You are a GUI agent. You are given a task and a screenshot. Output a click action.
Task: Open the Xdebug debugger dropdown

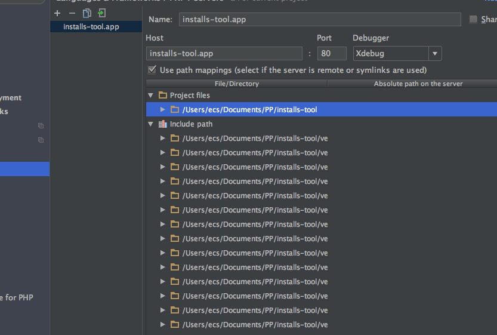436,54
